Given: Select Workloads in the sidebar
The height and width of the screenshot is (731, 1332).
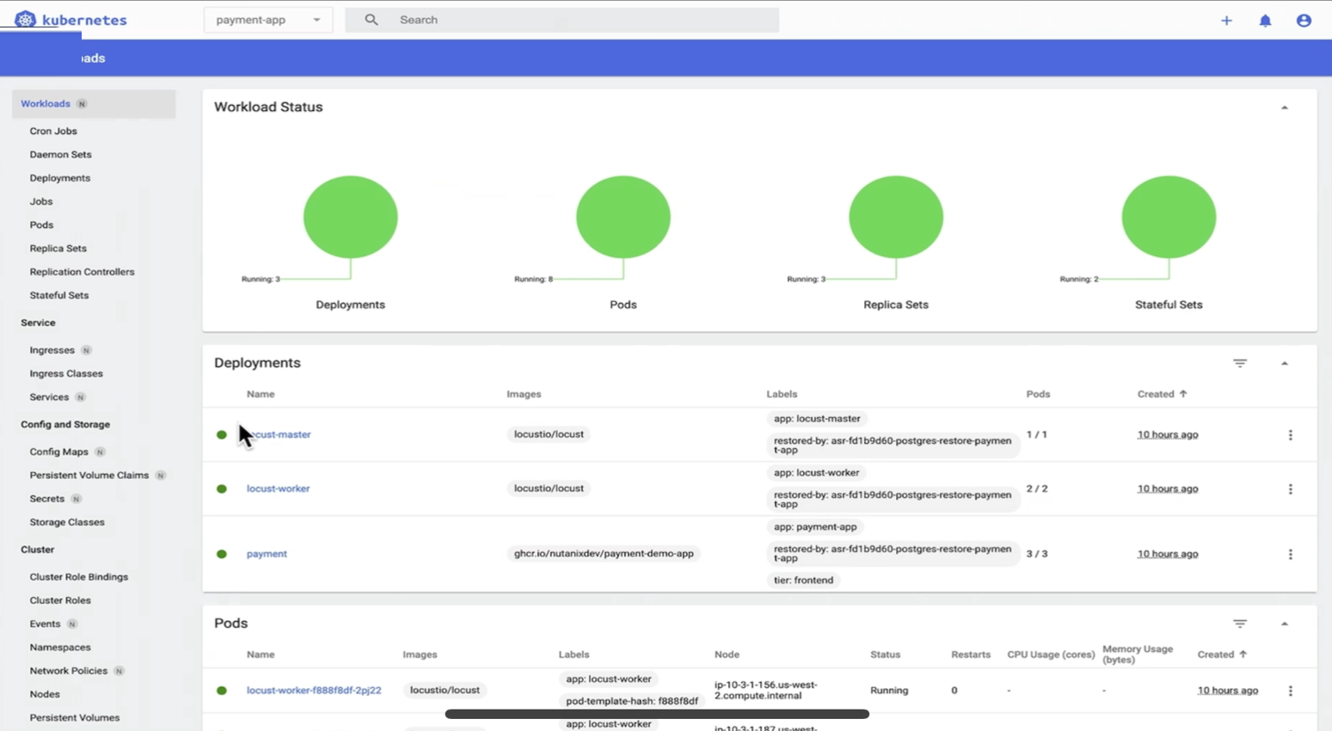Looking at the screenshot, I should pyautogui.click(x=94, y=103).
